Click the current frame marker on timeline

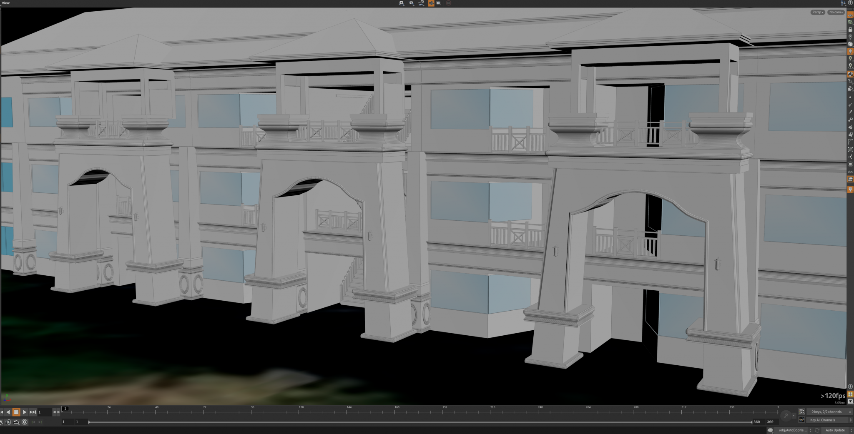pyautogui.click(x=65, y=408)
